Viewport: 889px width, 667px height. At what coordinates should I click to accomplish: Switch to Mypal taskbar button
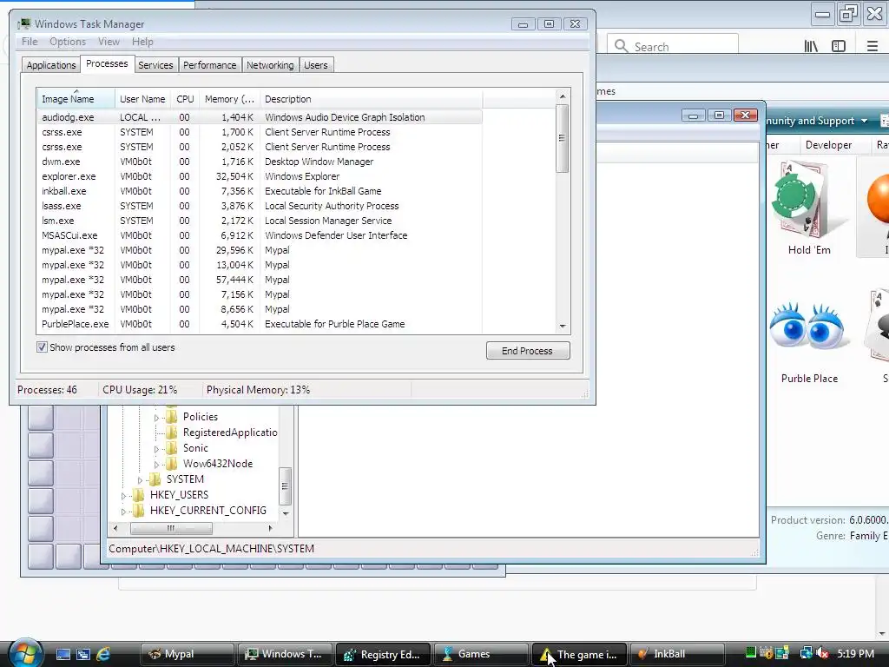point(188,654)
